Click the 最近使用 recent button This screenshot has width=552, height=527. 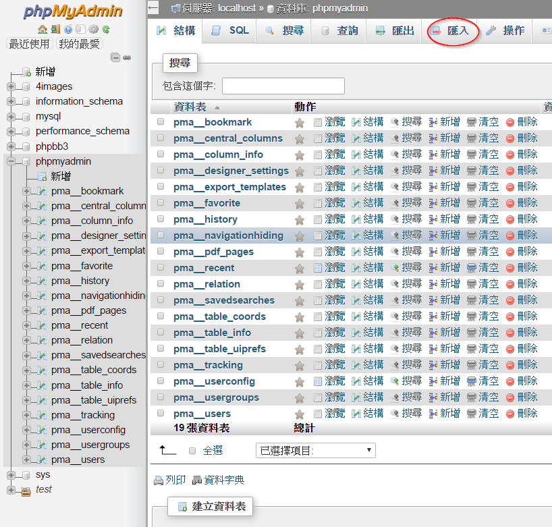tap(29, 44)
